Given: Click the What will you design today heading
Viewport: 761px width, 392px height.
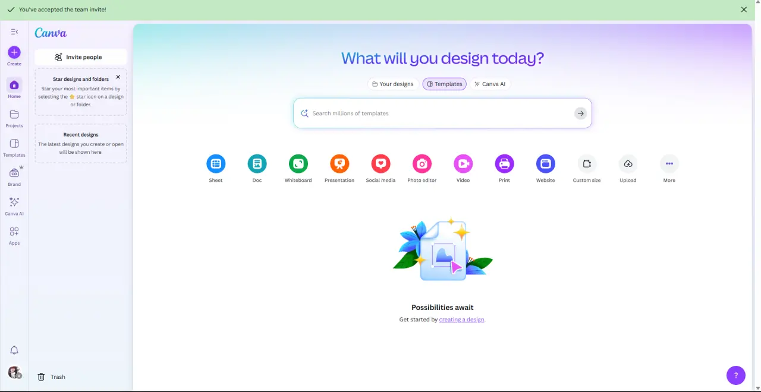Looking at the screenshot, I should point(442,58).
